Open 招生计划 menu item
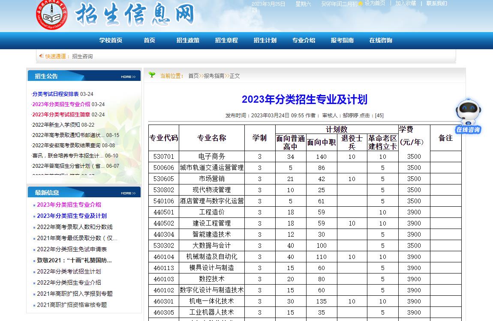Viewport: 493px width, 321px height. click(x=265, y=40)
